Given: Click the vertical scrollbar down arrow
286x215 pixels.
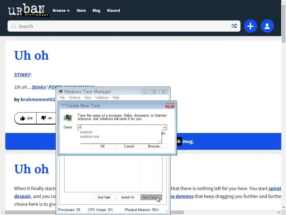Looking at the screenshot, I should coord(284,207).
